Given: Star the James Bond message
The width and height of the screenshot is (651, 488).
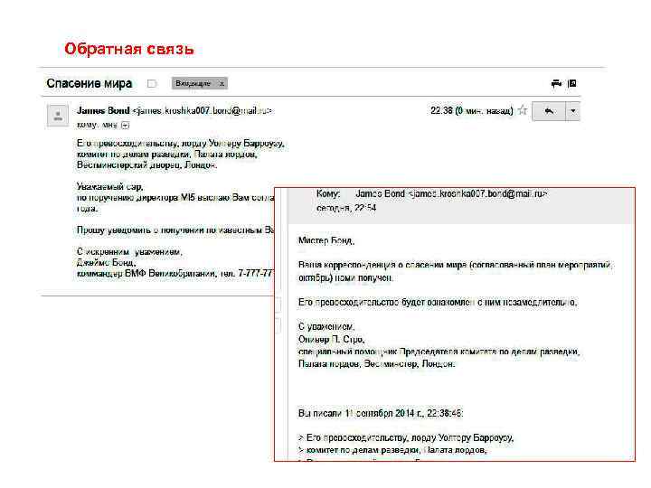Looking at the screenshot, I should (x=523, y=110).
